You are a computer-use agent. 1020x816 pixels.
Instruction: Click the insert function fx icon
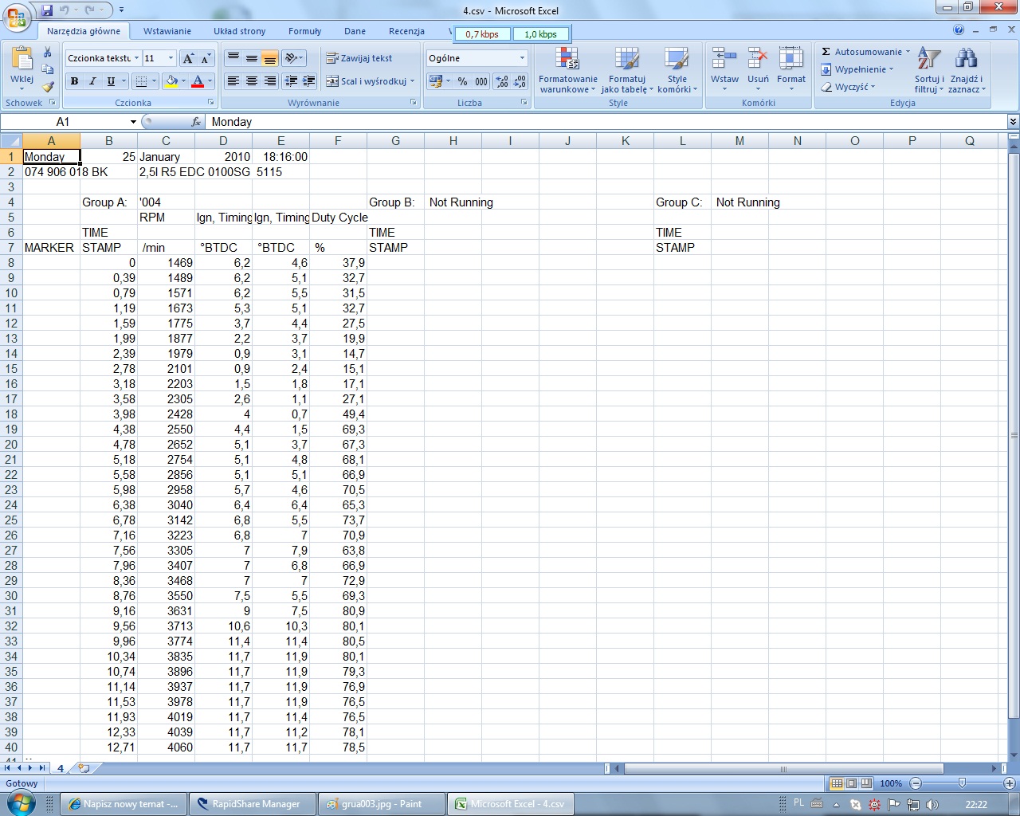196,122
